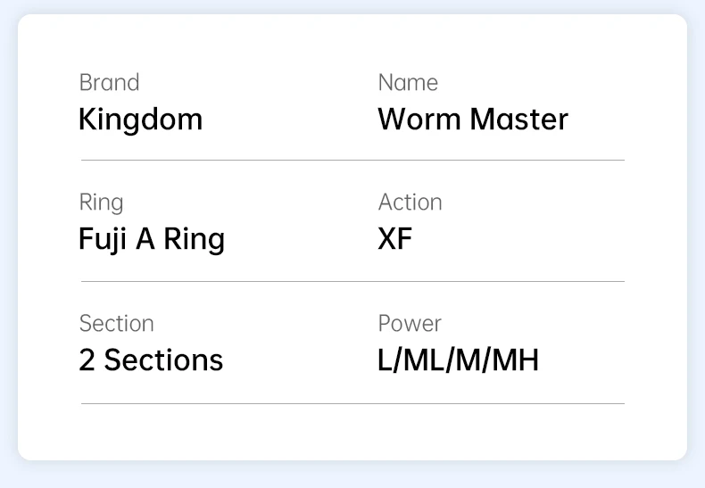Click the Ring label
Screen dimensions: 705x488
point(101,203)
